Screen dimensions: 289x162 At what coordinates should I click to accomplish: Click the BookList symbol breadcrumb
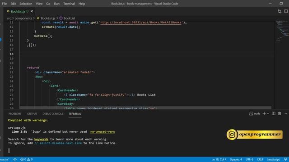[x=69, y=18]
